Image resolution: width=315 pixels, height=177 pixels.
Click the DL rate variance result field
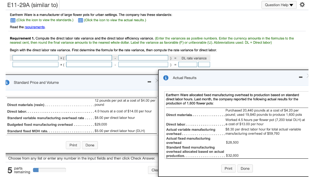(188, 64)
